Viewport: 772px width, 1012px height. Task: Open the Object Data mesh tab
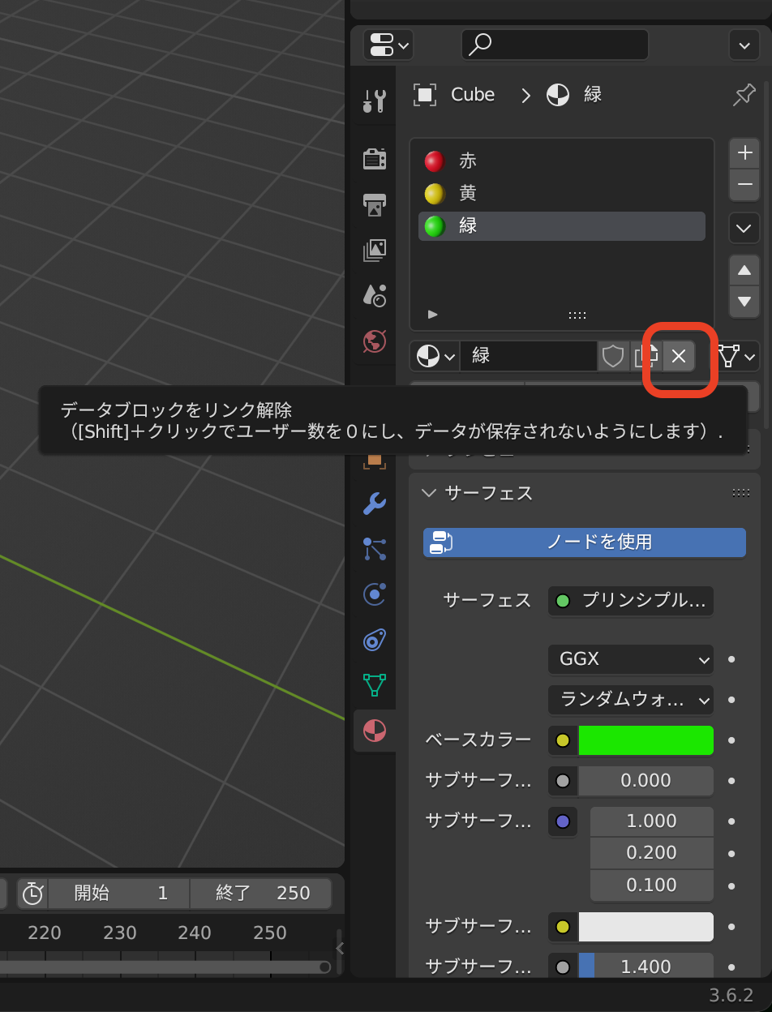pyautogui.click(x=375, y=685)
